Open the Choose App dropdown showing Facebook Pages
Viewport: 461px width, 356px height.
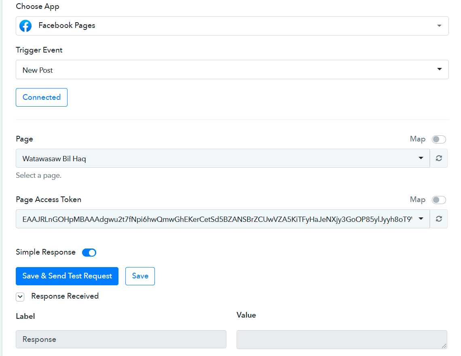tap(232, 26)
